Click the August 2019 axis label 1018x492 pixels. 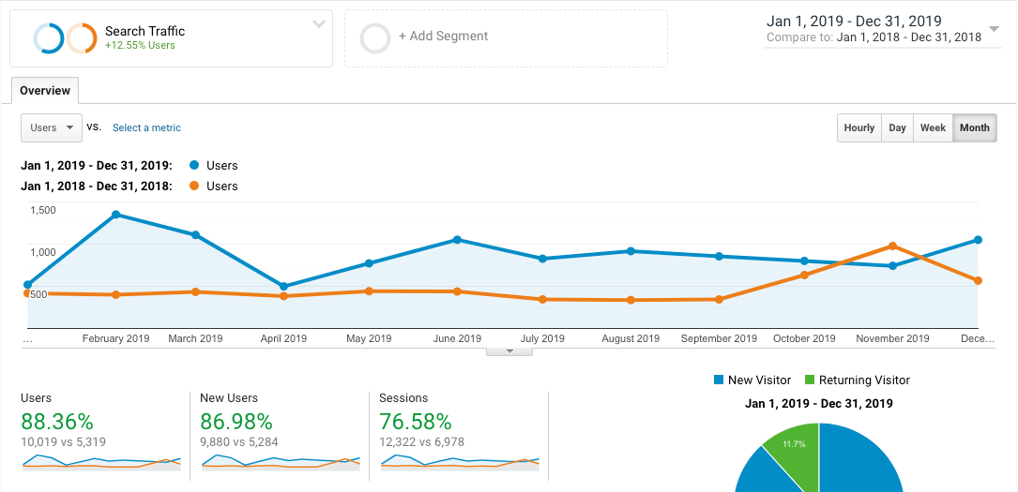click(631, 338)
